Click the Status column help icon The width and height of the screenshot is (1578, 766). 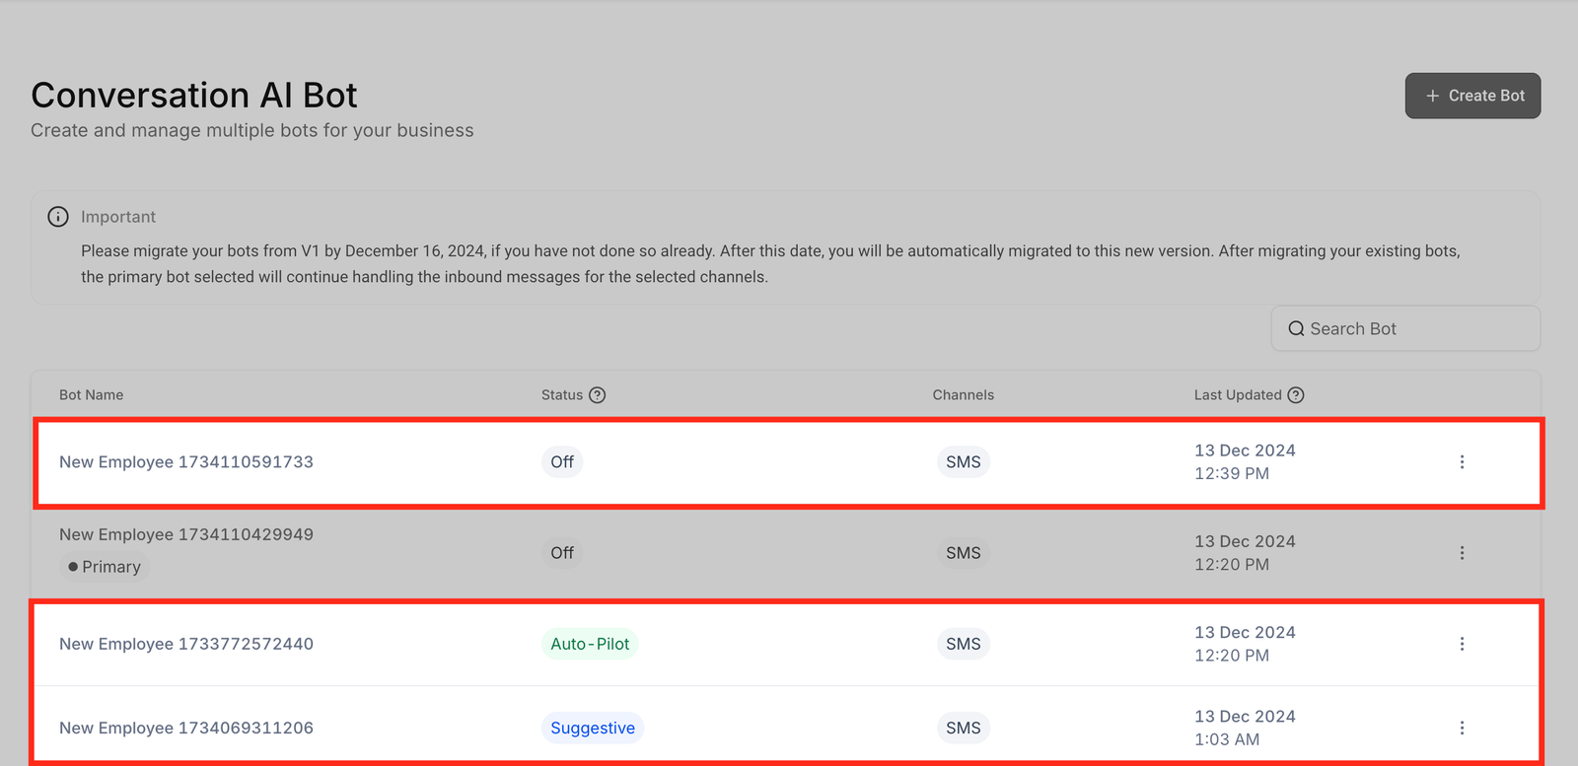click(597, 395)
